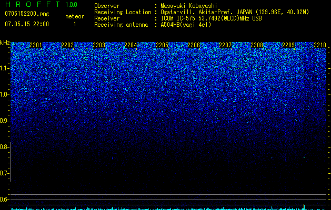Click the ICOM IC-575 receiver text
The height and width of the screenshot is (210, 331).
pos(211,18)
